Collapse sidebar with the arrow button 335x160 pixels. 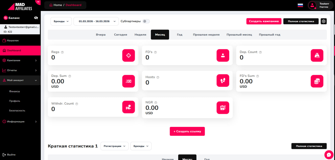click(x=38, y=2)
